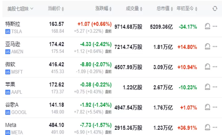Set alert bell for Amazon AMZN
This screenshot has width=222, height=135.
click(208, 46)
